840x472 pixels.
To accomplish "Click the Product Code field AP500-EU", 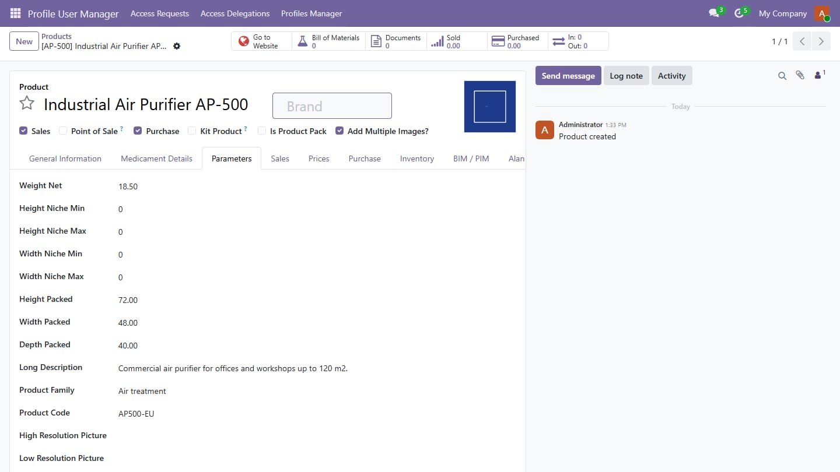I will [136, 414].
